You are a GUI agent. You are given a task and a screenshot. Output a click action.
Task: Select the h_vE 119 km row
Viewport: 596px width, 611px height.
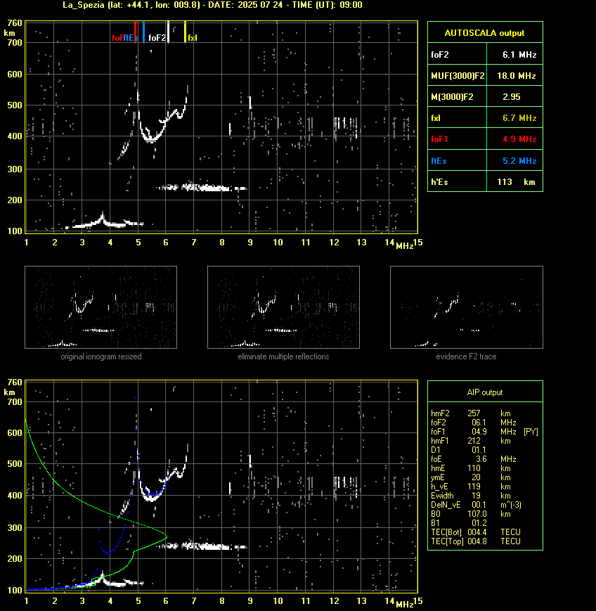click(471, 487)
